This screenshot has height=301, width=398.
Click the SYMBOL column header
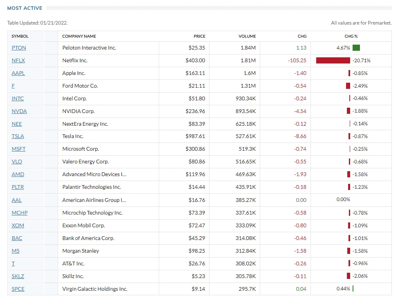click(x=20, y=36)
